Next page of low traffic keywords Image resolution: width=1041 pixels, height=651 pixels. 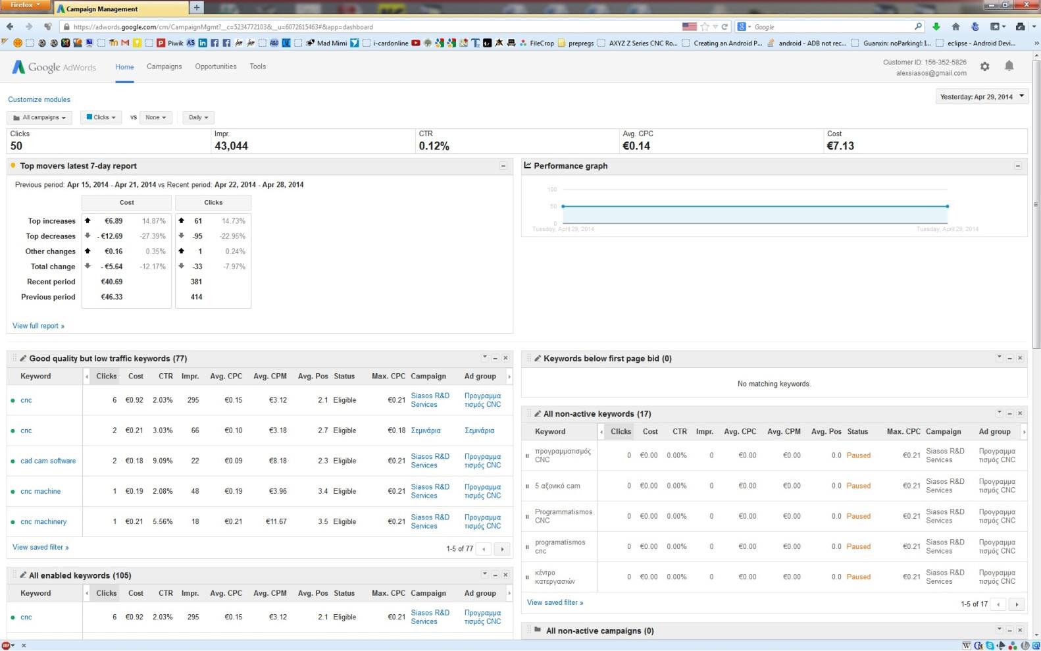[502, 548]
